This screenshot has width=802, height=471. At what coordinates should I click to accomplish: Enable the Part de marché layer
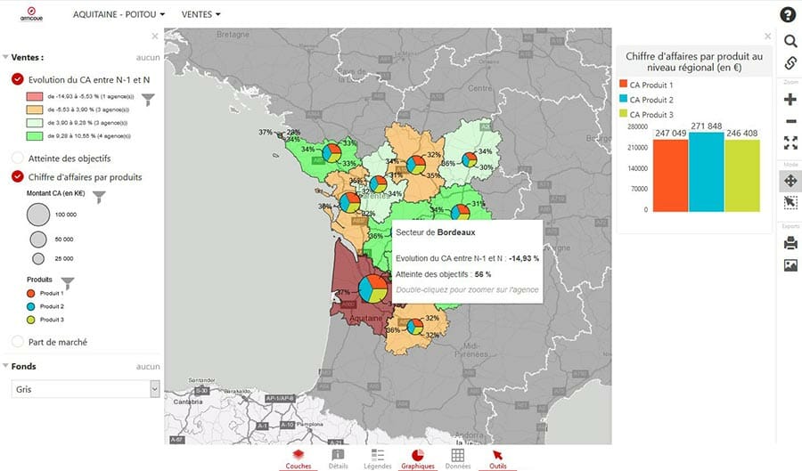(x=18, y=341)
